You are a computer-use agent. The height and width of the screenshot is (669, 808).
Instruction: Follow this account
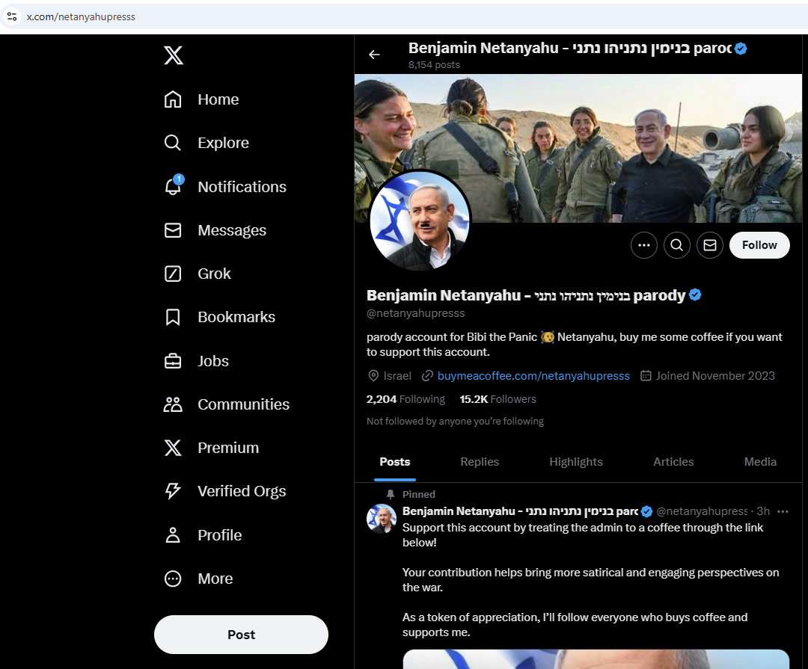(x=759, y=245)
